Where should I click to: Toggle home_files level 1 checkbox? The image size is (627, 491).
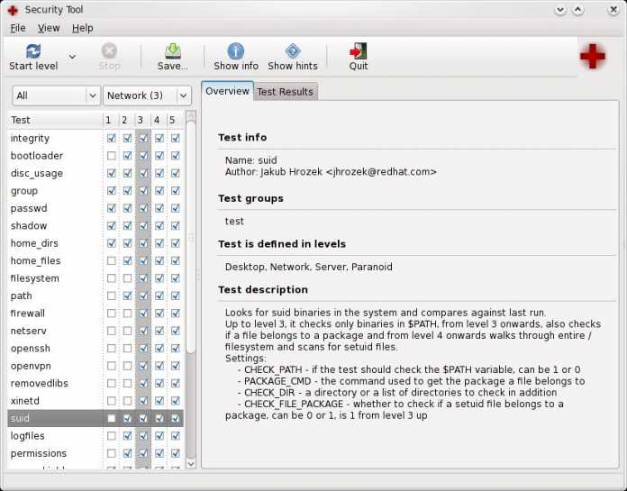112,260
